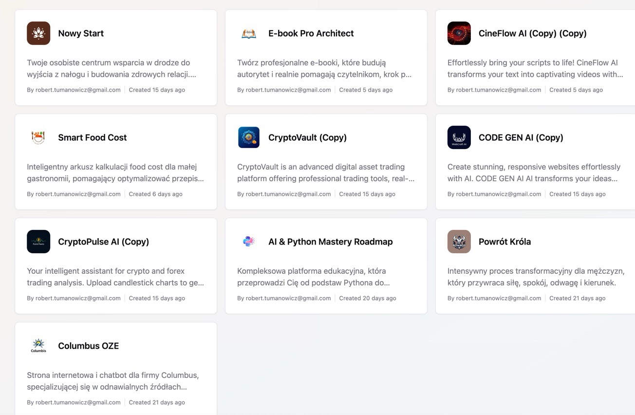Viewport: 635px width, 415px height.
Task: Select the Smart Food Cost title
Action: [92, 138]
